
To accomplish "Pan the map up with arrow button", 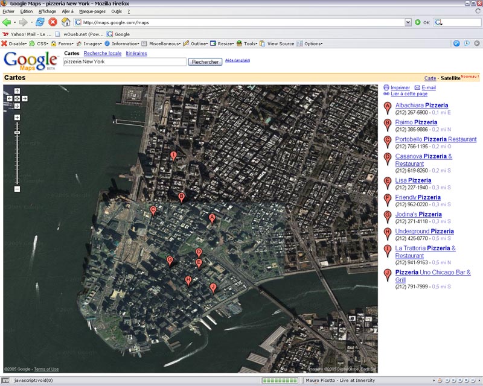I will [x=17, y=90].
